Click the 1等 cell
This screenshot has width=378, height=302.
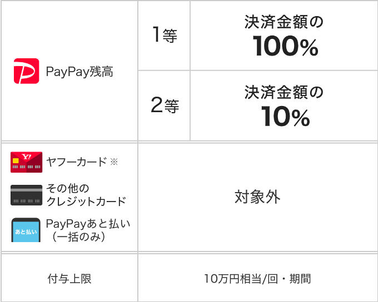(164, 36)
